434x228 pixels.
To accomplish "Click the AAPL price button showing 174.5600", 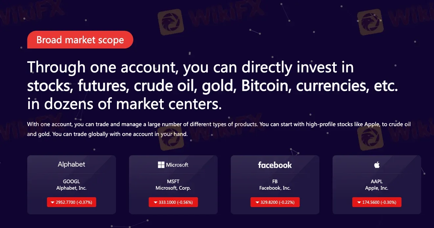I will [x=377, y=202].
